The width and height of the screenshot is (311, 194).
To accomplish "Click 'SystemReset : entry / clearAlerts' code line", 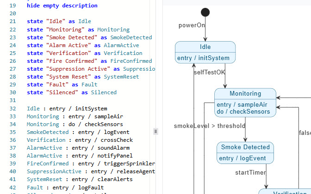I will click(x=80, y=179).
